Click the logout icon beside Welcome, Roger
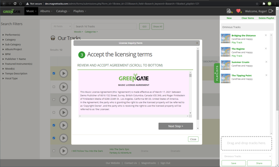The height and width of the screenshot is (167, 279). [271, 11]
